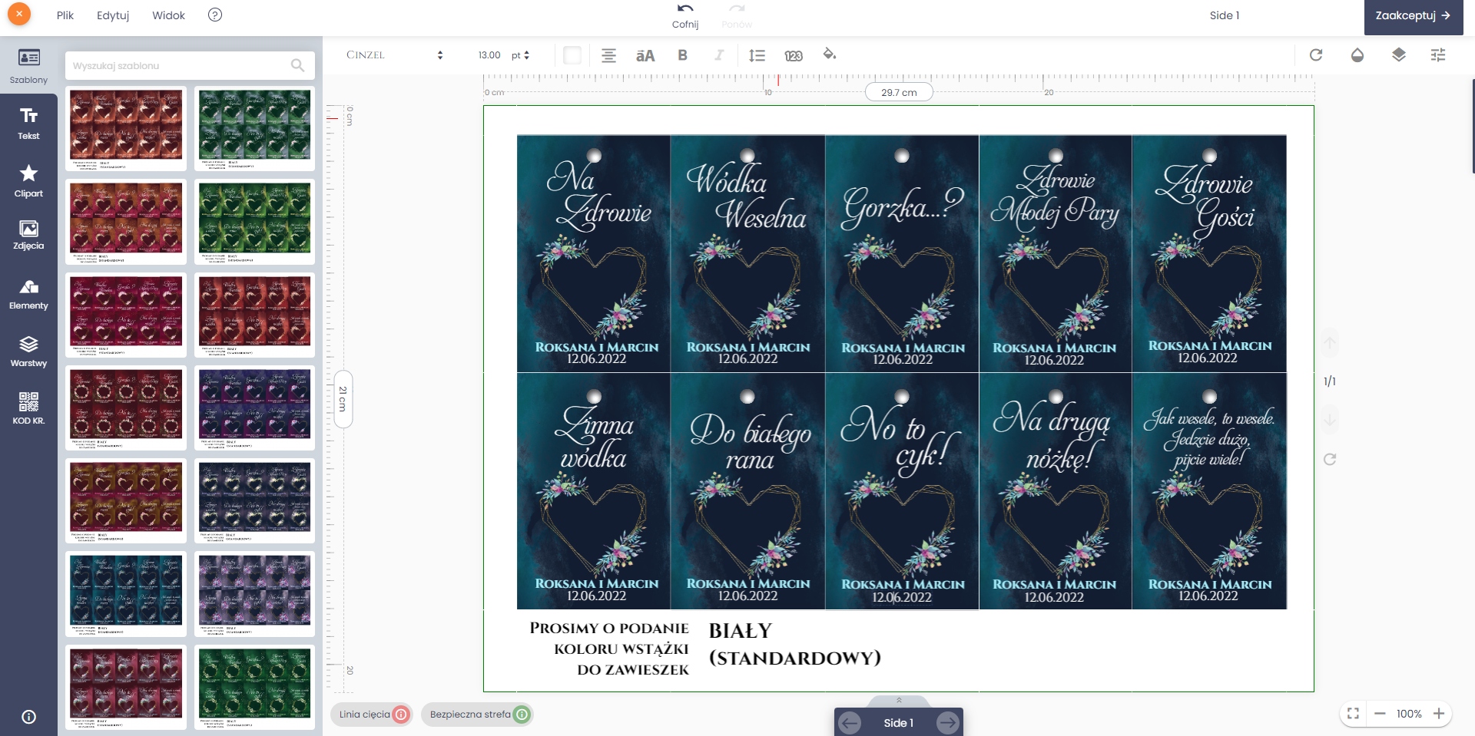1475x736 pixels.
Task: Move page down with the arrow
Action: [1330, 420]
